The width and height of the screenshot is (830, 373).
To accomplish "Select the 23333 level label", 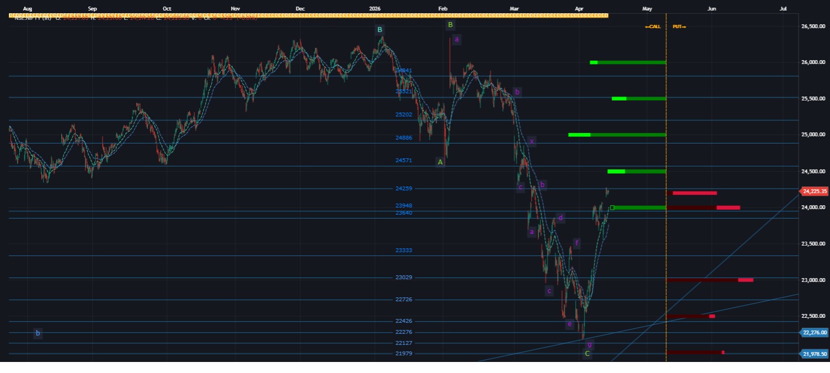I will [x=404, y=250].
